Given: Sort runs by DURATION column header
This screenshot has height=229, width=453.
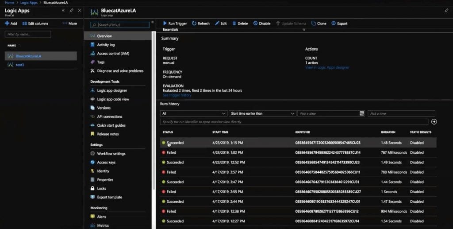Looking at the screenshot, I should 388,132.
